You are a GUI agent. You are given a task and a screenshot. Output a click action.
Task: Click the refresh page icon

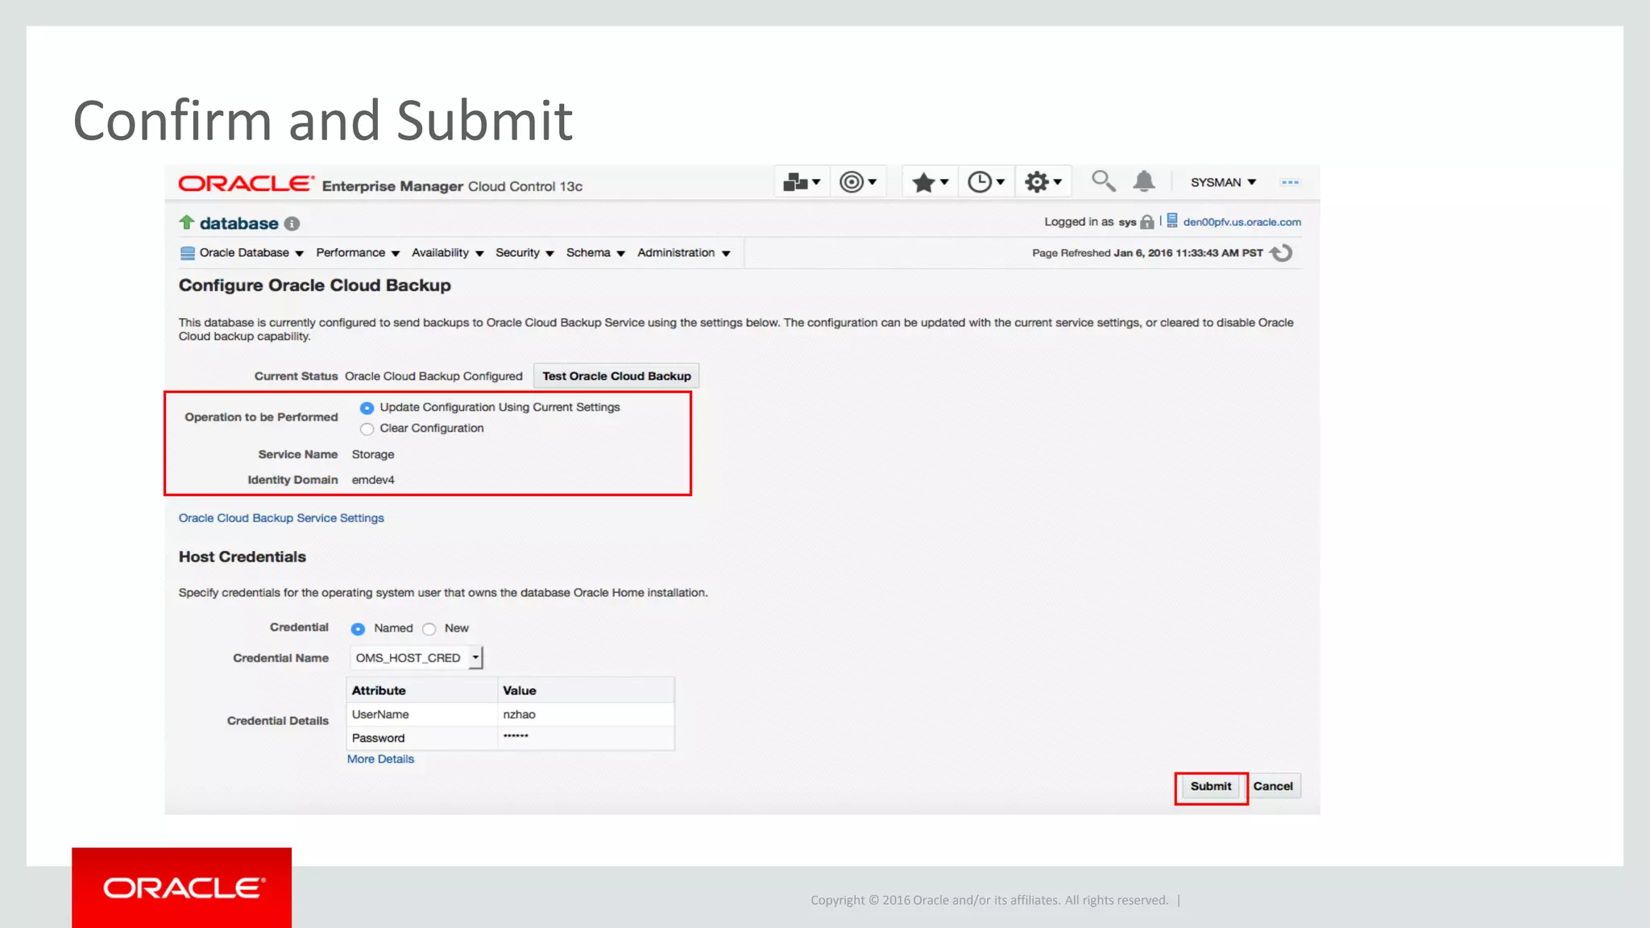1281,253
